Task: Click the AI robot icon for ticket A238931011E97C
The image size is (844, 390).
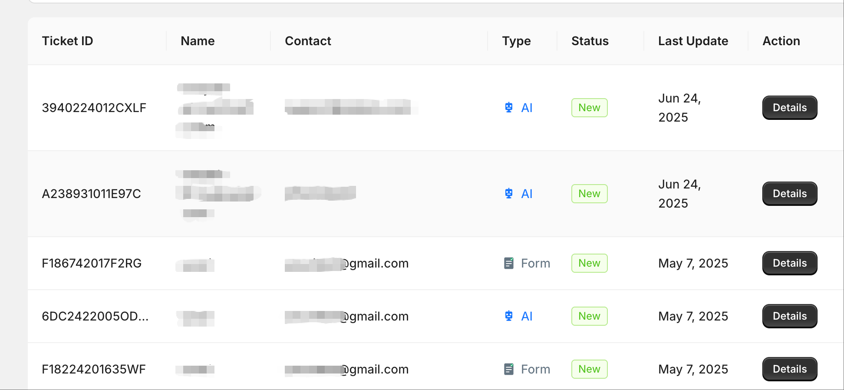Action: [509, 193]
